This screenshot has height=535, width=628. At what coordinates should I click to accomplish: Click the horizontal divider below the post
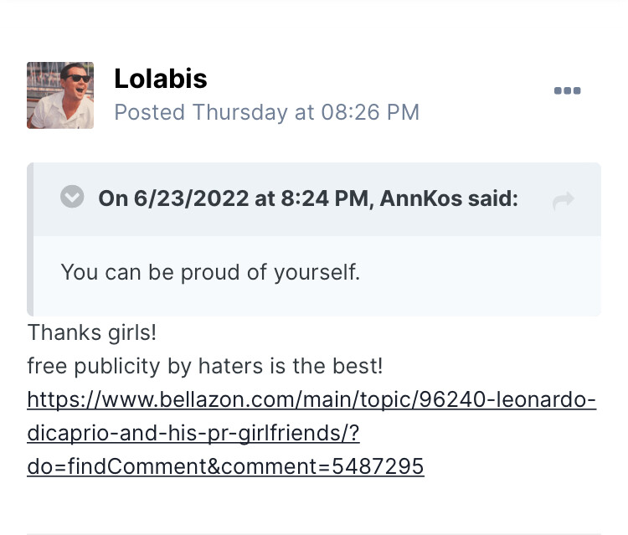(314, 532)
